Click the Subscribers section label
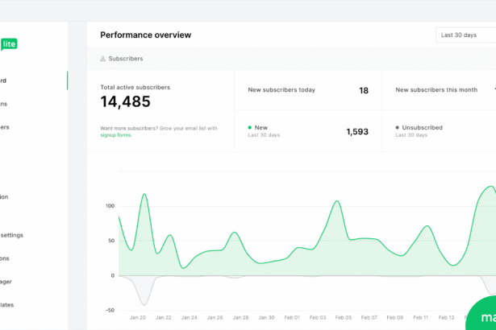 click(x=126, y=59)
